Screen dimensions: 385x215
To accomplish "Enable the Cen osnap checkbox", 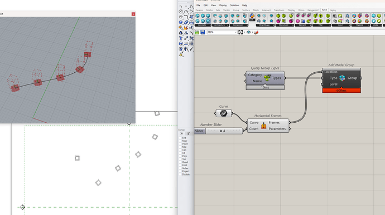I will pyautogui.click(x=180, y=150).
